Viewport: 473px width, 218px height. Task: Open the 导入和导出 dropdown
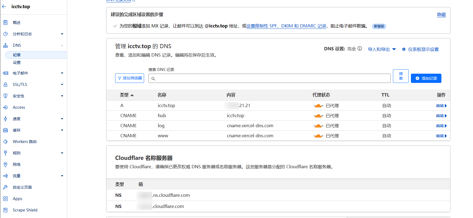[x=382, y=49]
